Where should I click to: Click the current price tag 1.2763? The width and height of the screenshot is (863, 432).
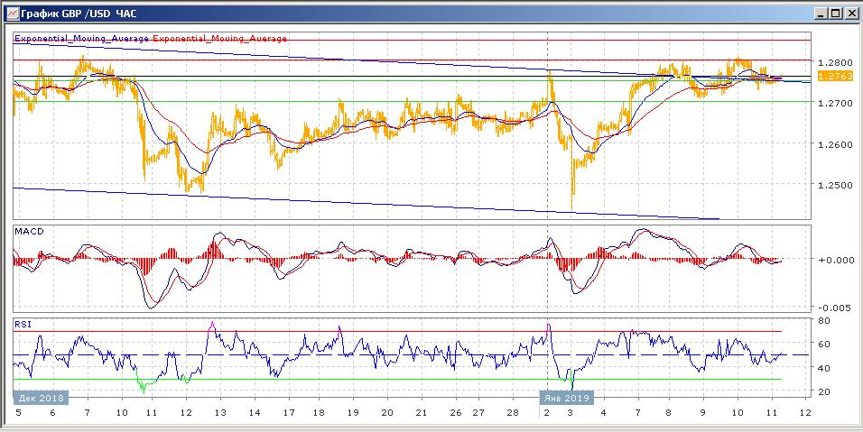[x=835, y=77]
